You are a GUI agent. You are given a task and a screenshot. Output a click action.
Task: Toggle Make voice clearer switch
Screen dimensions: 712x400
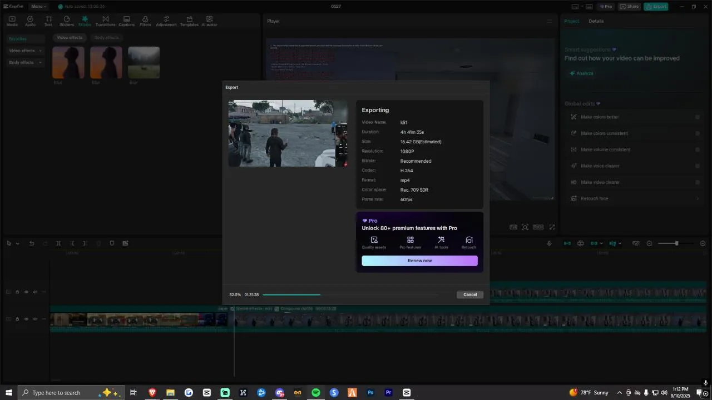click(x=697, y=166)
